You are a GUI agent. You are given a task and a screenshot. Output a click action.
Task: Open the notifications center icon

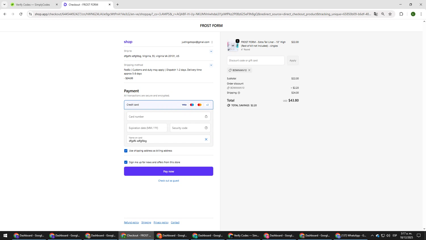tap(419, 235)
